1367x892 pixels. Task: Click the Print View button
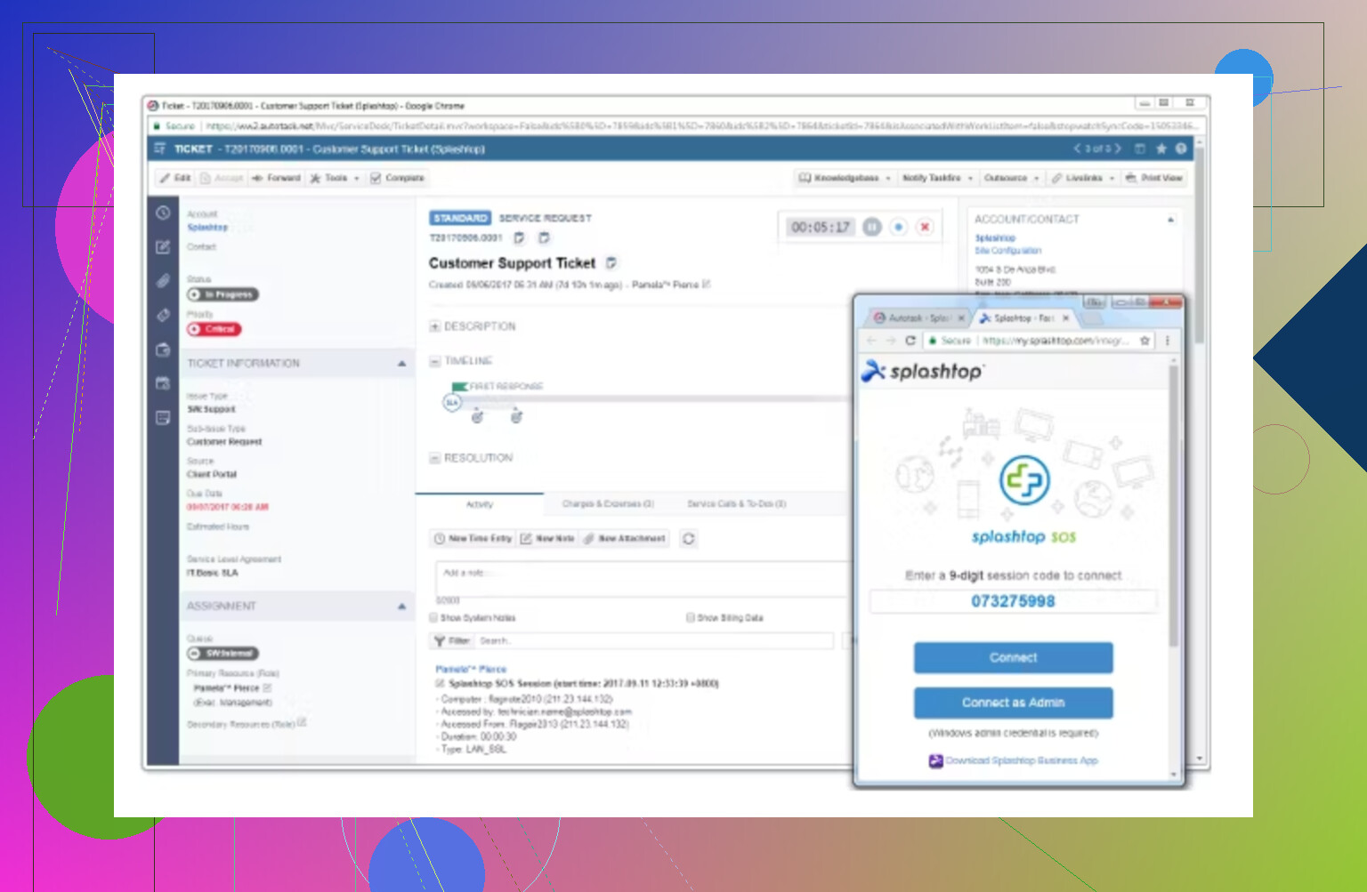click(1154, 178)
